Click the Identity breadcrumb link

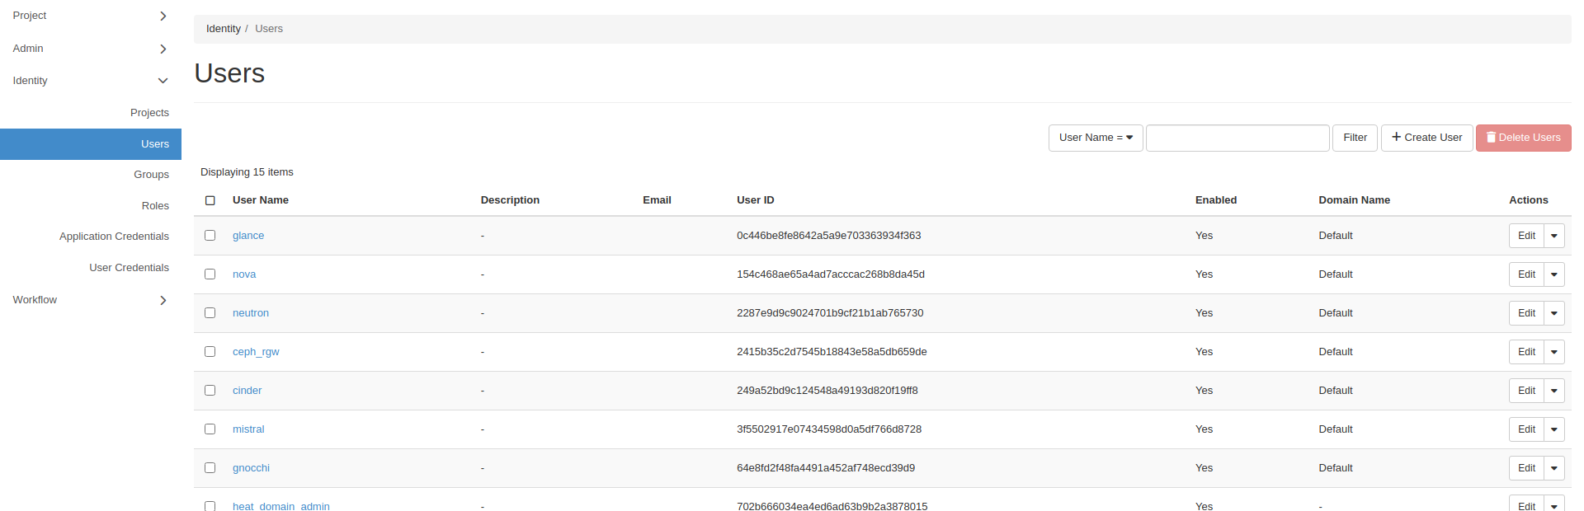pos(223,29)
